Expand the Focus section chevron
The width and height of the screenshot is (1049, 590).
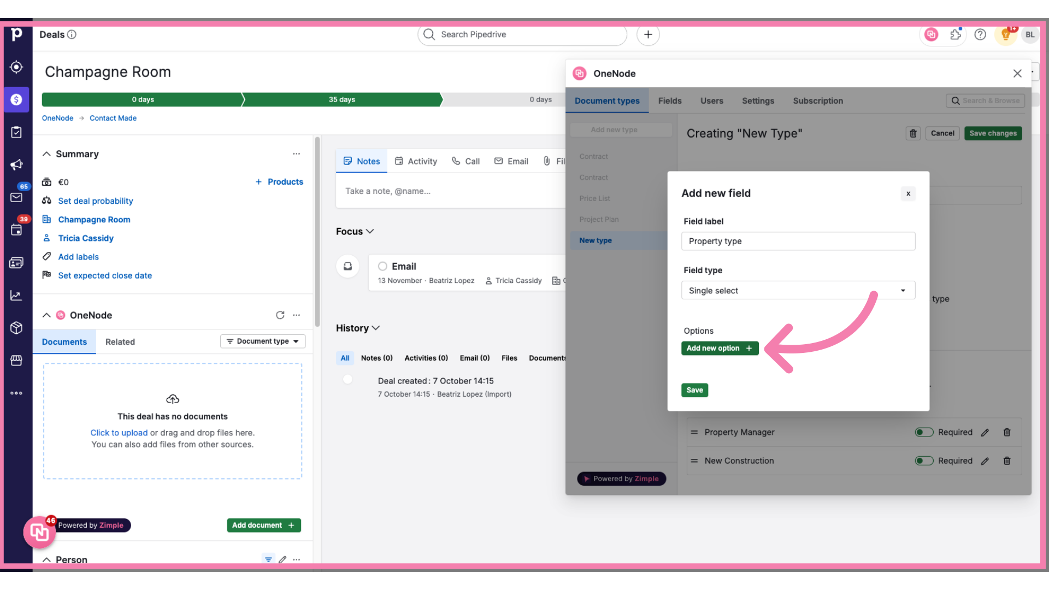(370, 231)
